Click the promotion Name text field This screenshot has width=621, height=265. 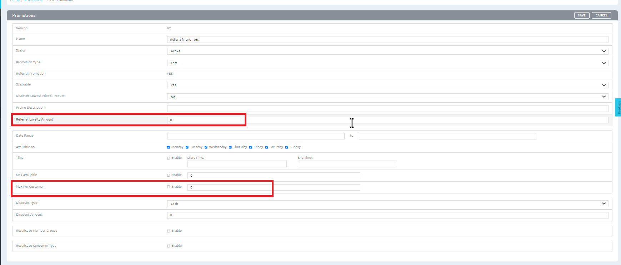[x=387, y=40]
